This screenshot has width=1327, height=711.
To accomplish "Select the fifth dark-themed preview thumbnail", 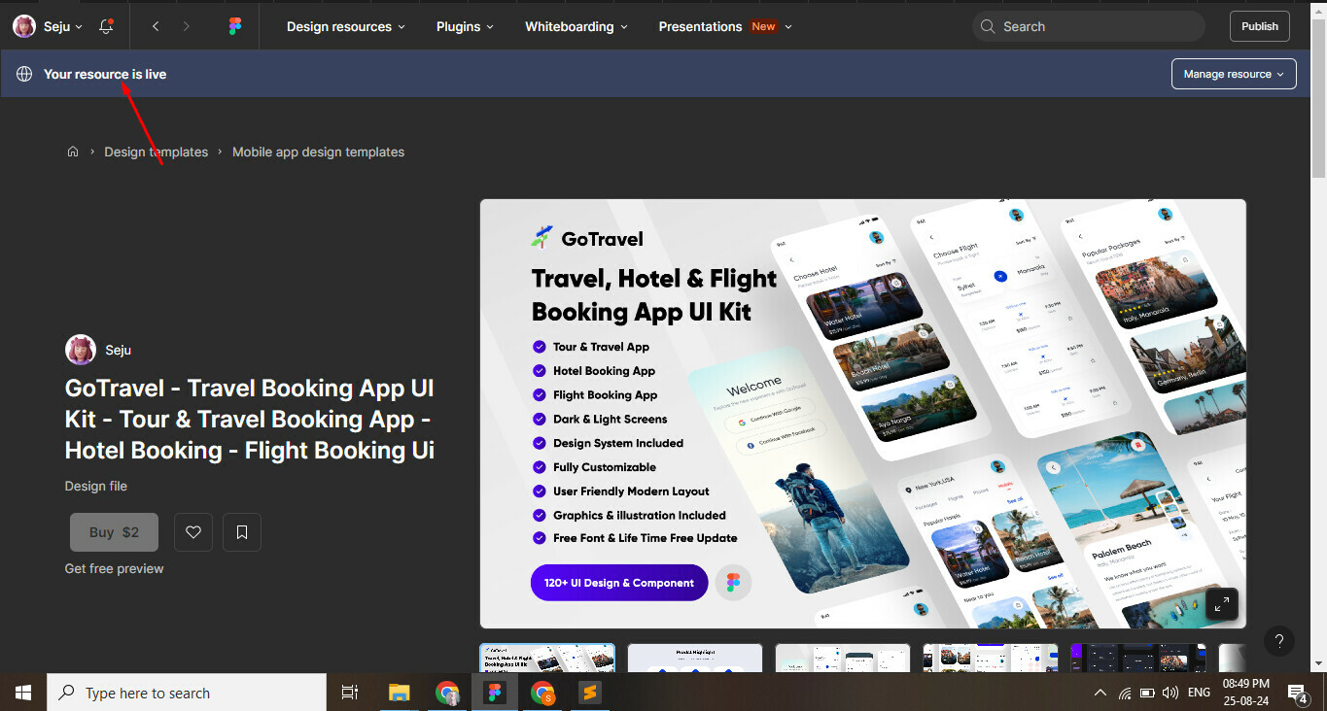I will point(1138,658).
